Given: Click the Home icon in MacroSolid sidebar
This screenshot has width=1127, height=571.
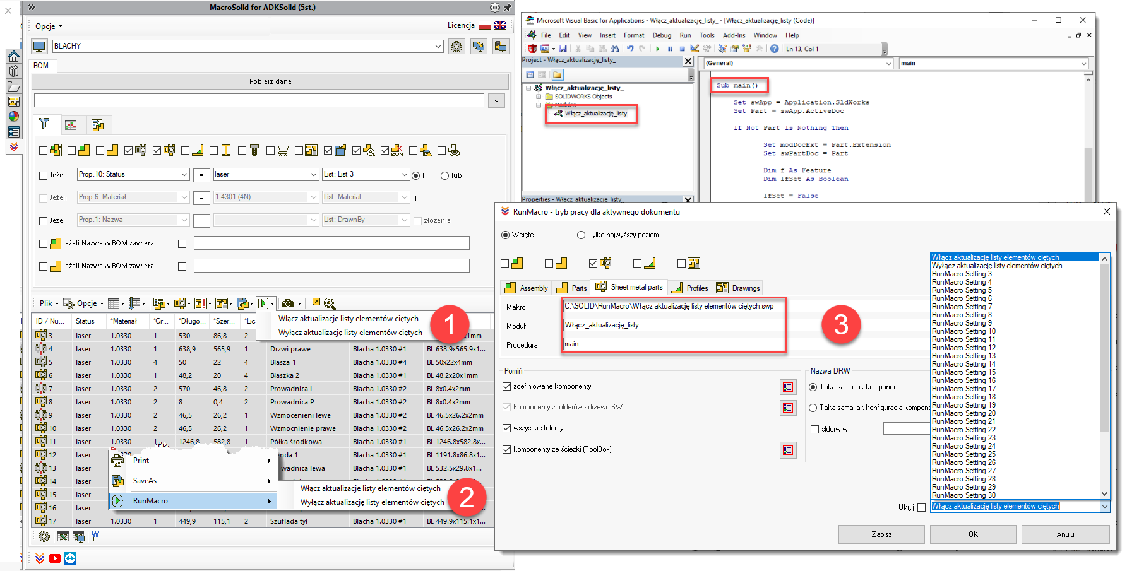Looking at the screenshot, I should [14, 56].
